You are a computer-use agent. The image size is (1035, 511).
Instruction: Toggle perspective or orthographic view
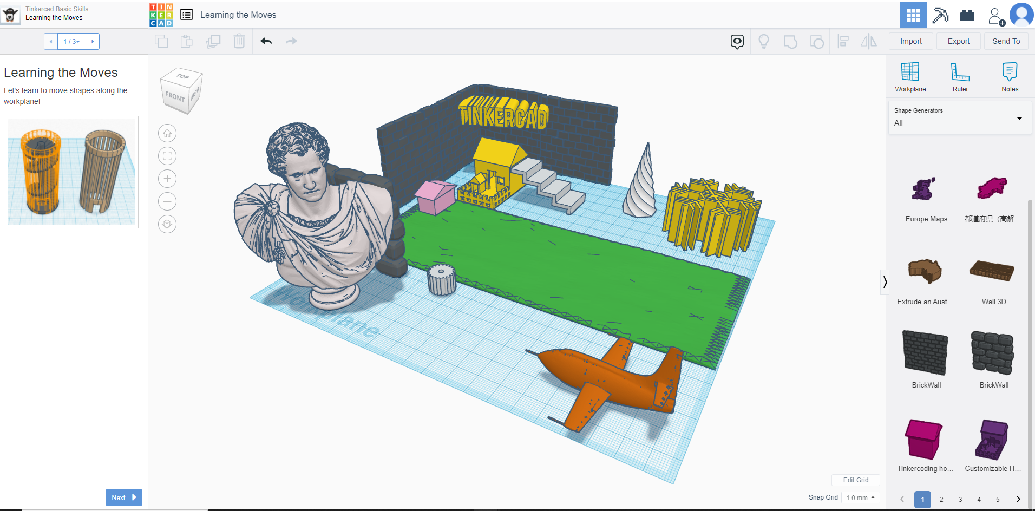(167, 224)
